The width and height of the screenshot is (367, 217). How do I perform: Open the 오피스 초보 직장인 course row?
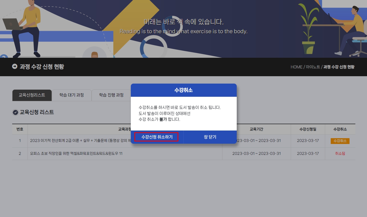[x=76, y=153]
